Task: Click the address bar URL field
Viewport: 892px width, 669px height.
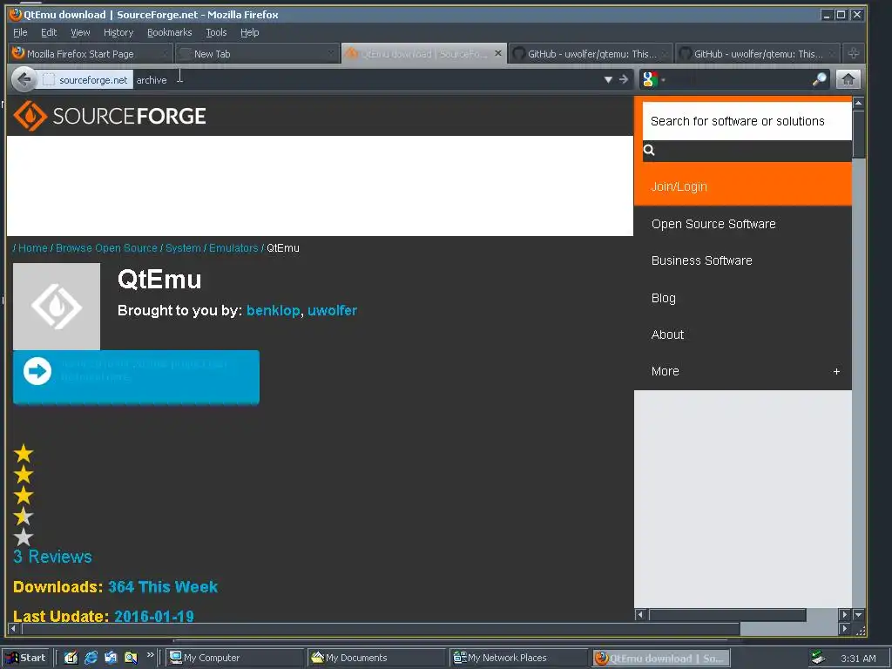Action: 367,79
